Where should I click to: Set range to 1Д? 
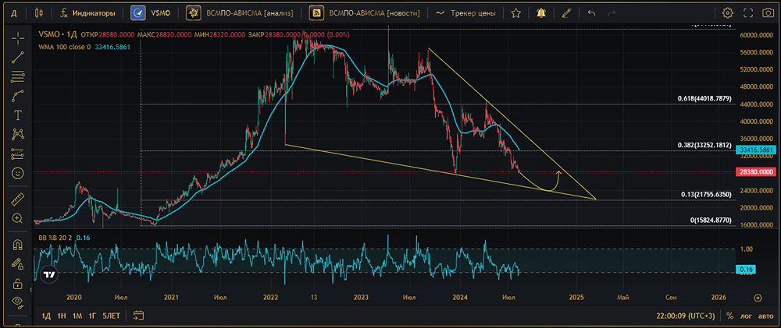point(46,316)
